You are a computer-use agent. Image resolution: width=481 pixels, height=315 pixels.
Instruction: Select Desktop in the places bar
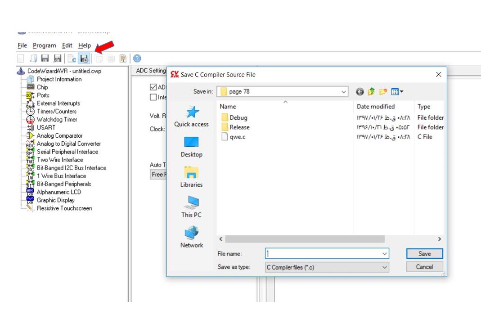pyautogui.click(x=191, y=147)
